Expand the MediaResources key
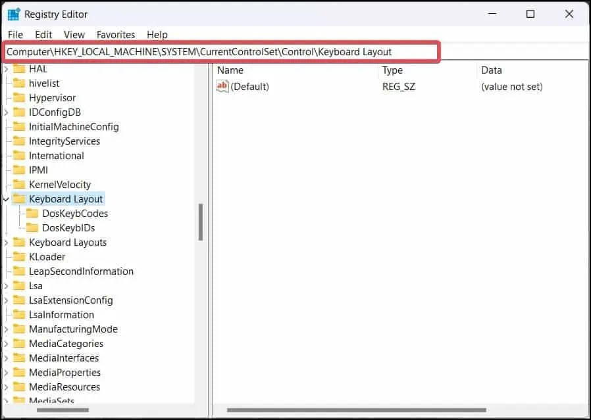The image size is (591, 420). click(6, 387)
